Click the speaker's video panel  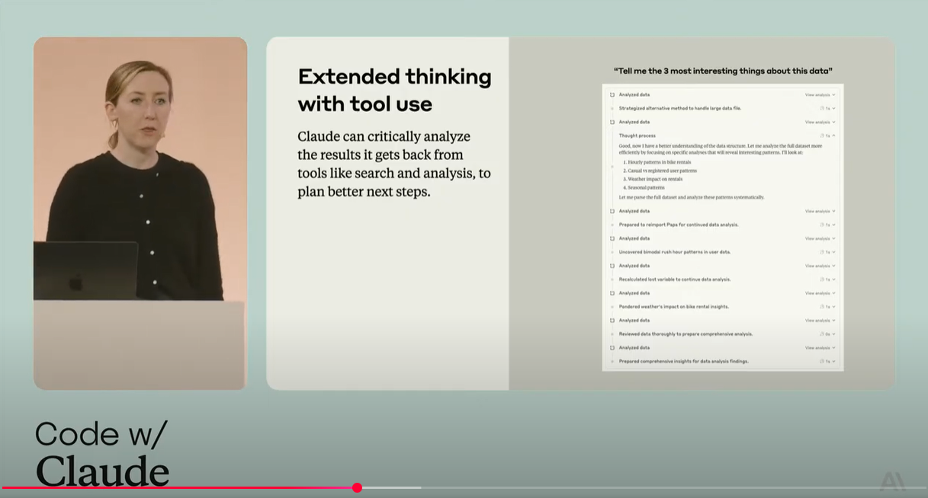click(140, 213)
